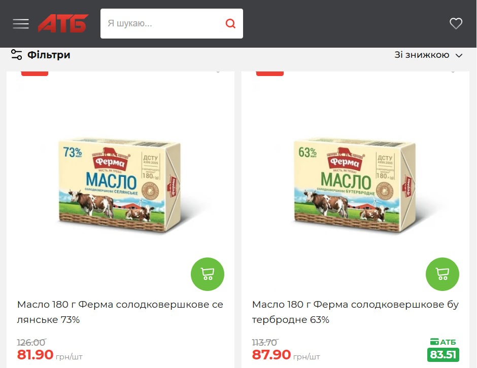Add 73% butter to cart
The image size is (477, 368).
coord(208,274)
